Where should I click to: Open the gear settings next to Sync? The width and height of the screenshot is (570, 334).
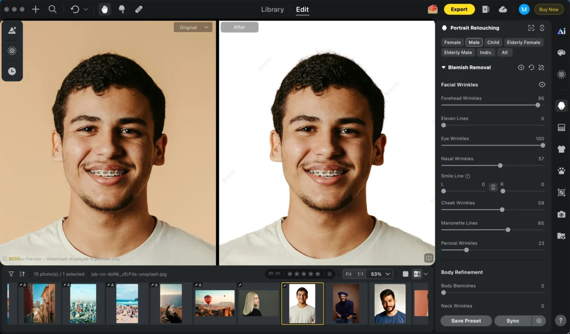click(539, 321)
